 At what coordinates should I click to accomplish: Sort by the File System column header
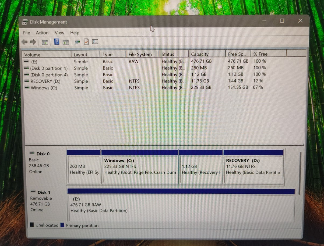143,54
